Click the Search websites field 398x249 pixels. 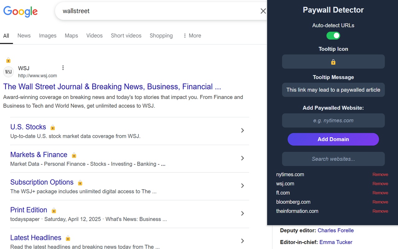tap(333, 159)
